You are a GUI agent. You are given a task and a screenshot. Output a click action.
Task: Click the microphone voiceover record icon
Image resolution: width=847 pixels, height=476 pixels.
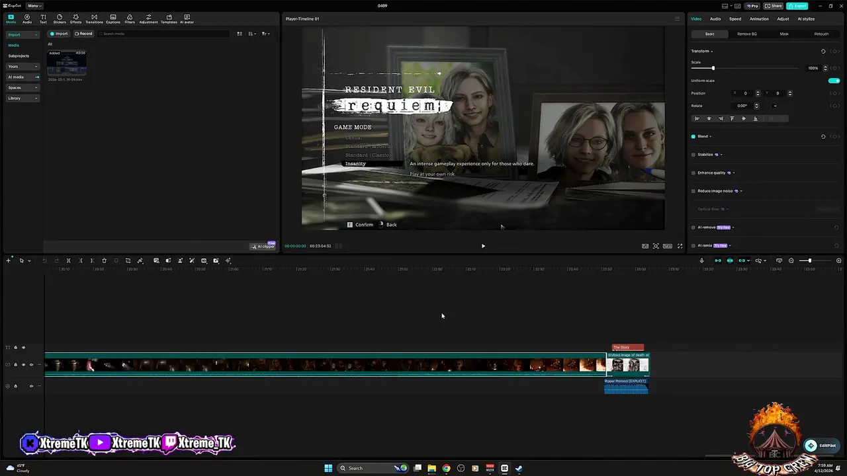coord(701,260)
